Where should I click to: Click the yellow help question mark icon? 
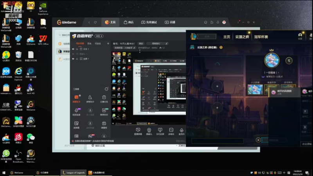[221, 47]
